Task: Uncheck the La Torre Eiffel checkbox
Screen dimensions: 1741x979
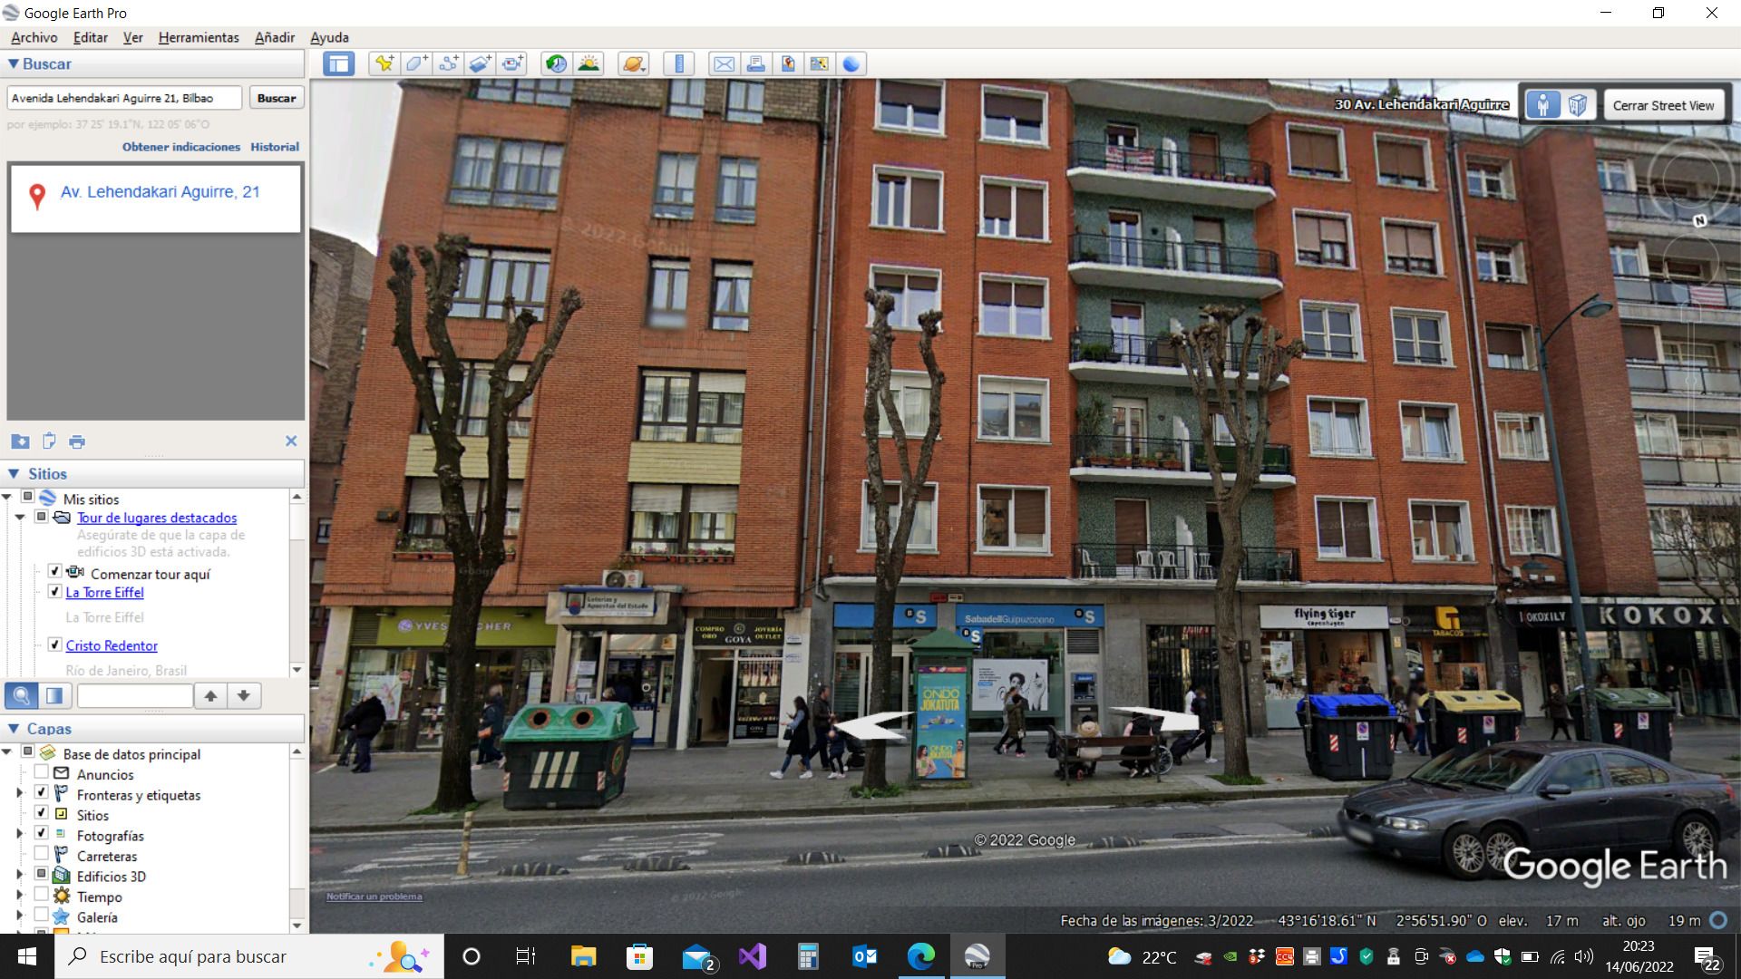Action: tap(54, 591)
